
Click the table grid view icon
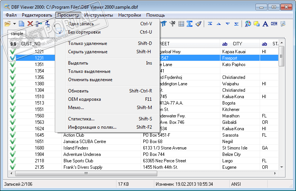(181, 24)
